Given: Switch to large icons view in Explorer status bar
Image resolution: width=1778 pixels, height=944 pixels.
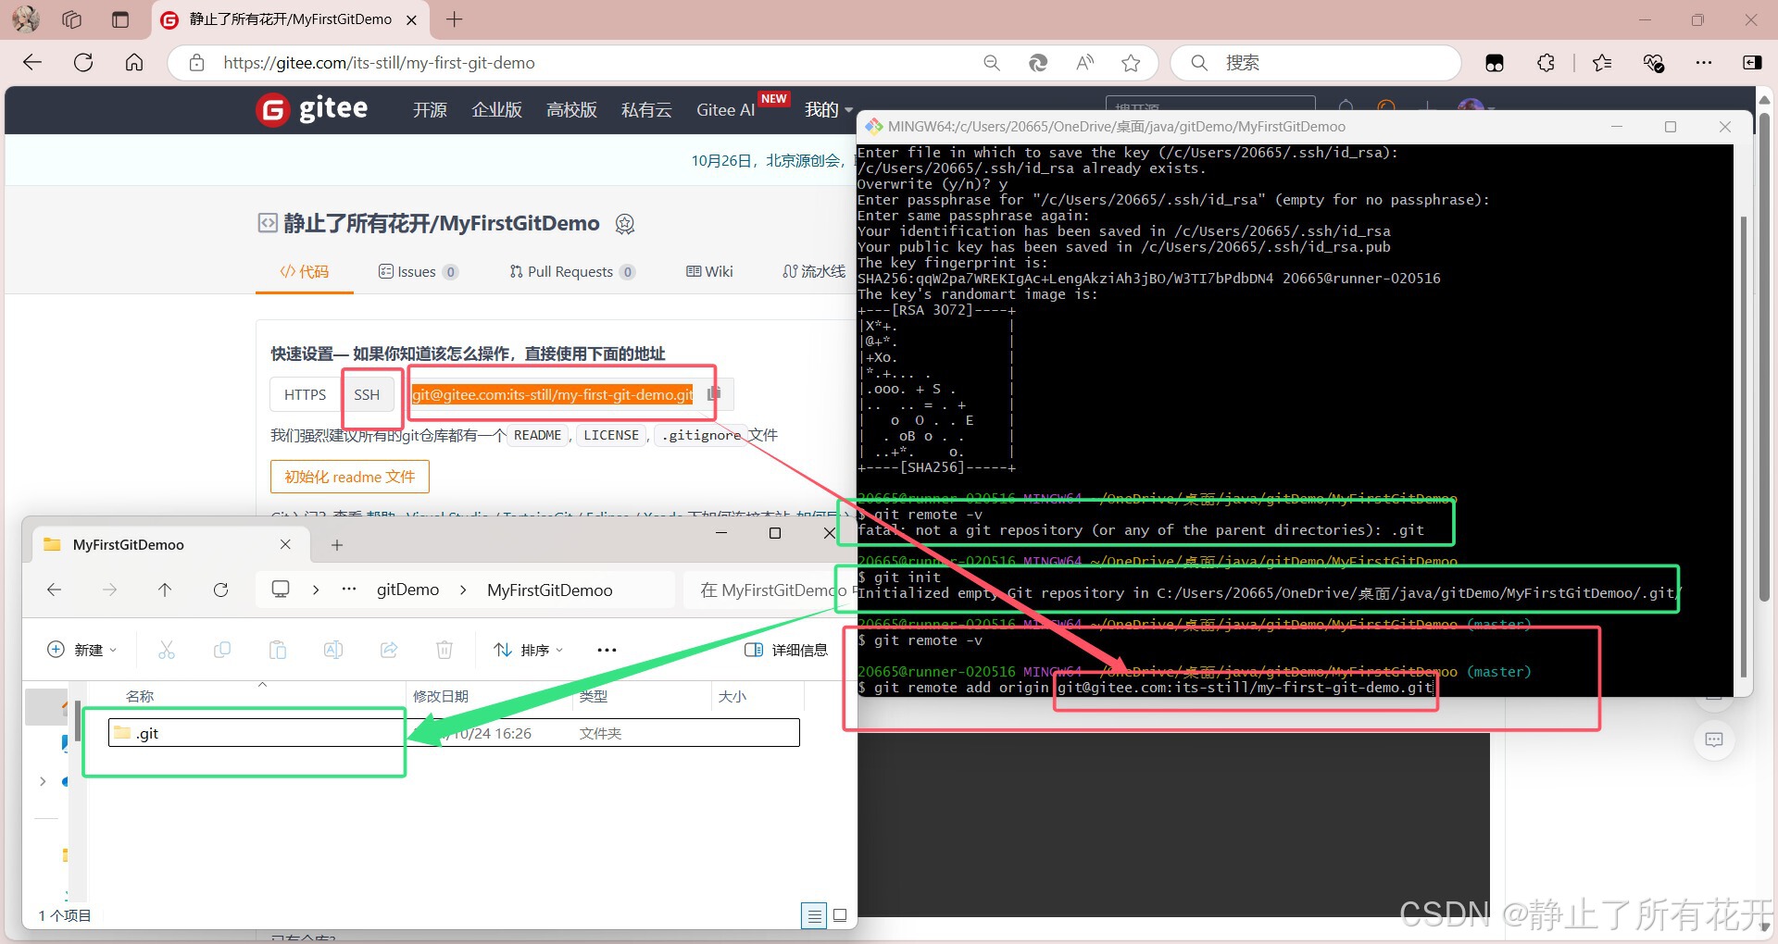Looking at the screenshot, I should [x=840, y=915].
